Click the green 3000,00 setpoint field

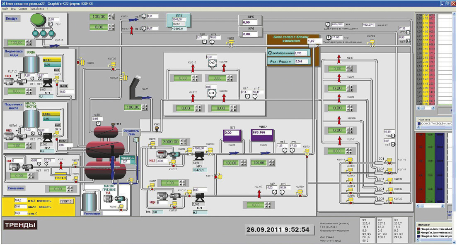171,142
